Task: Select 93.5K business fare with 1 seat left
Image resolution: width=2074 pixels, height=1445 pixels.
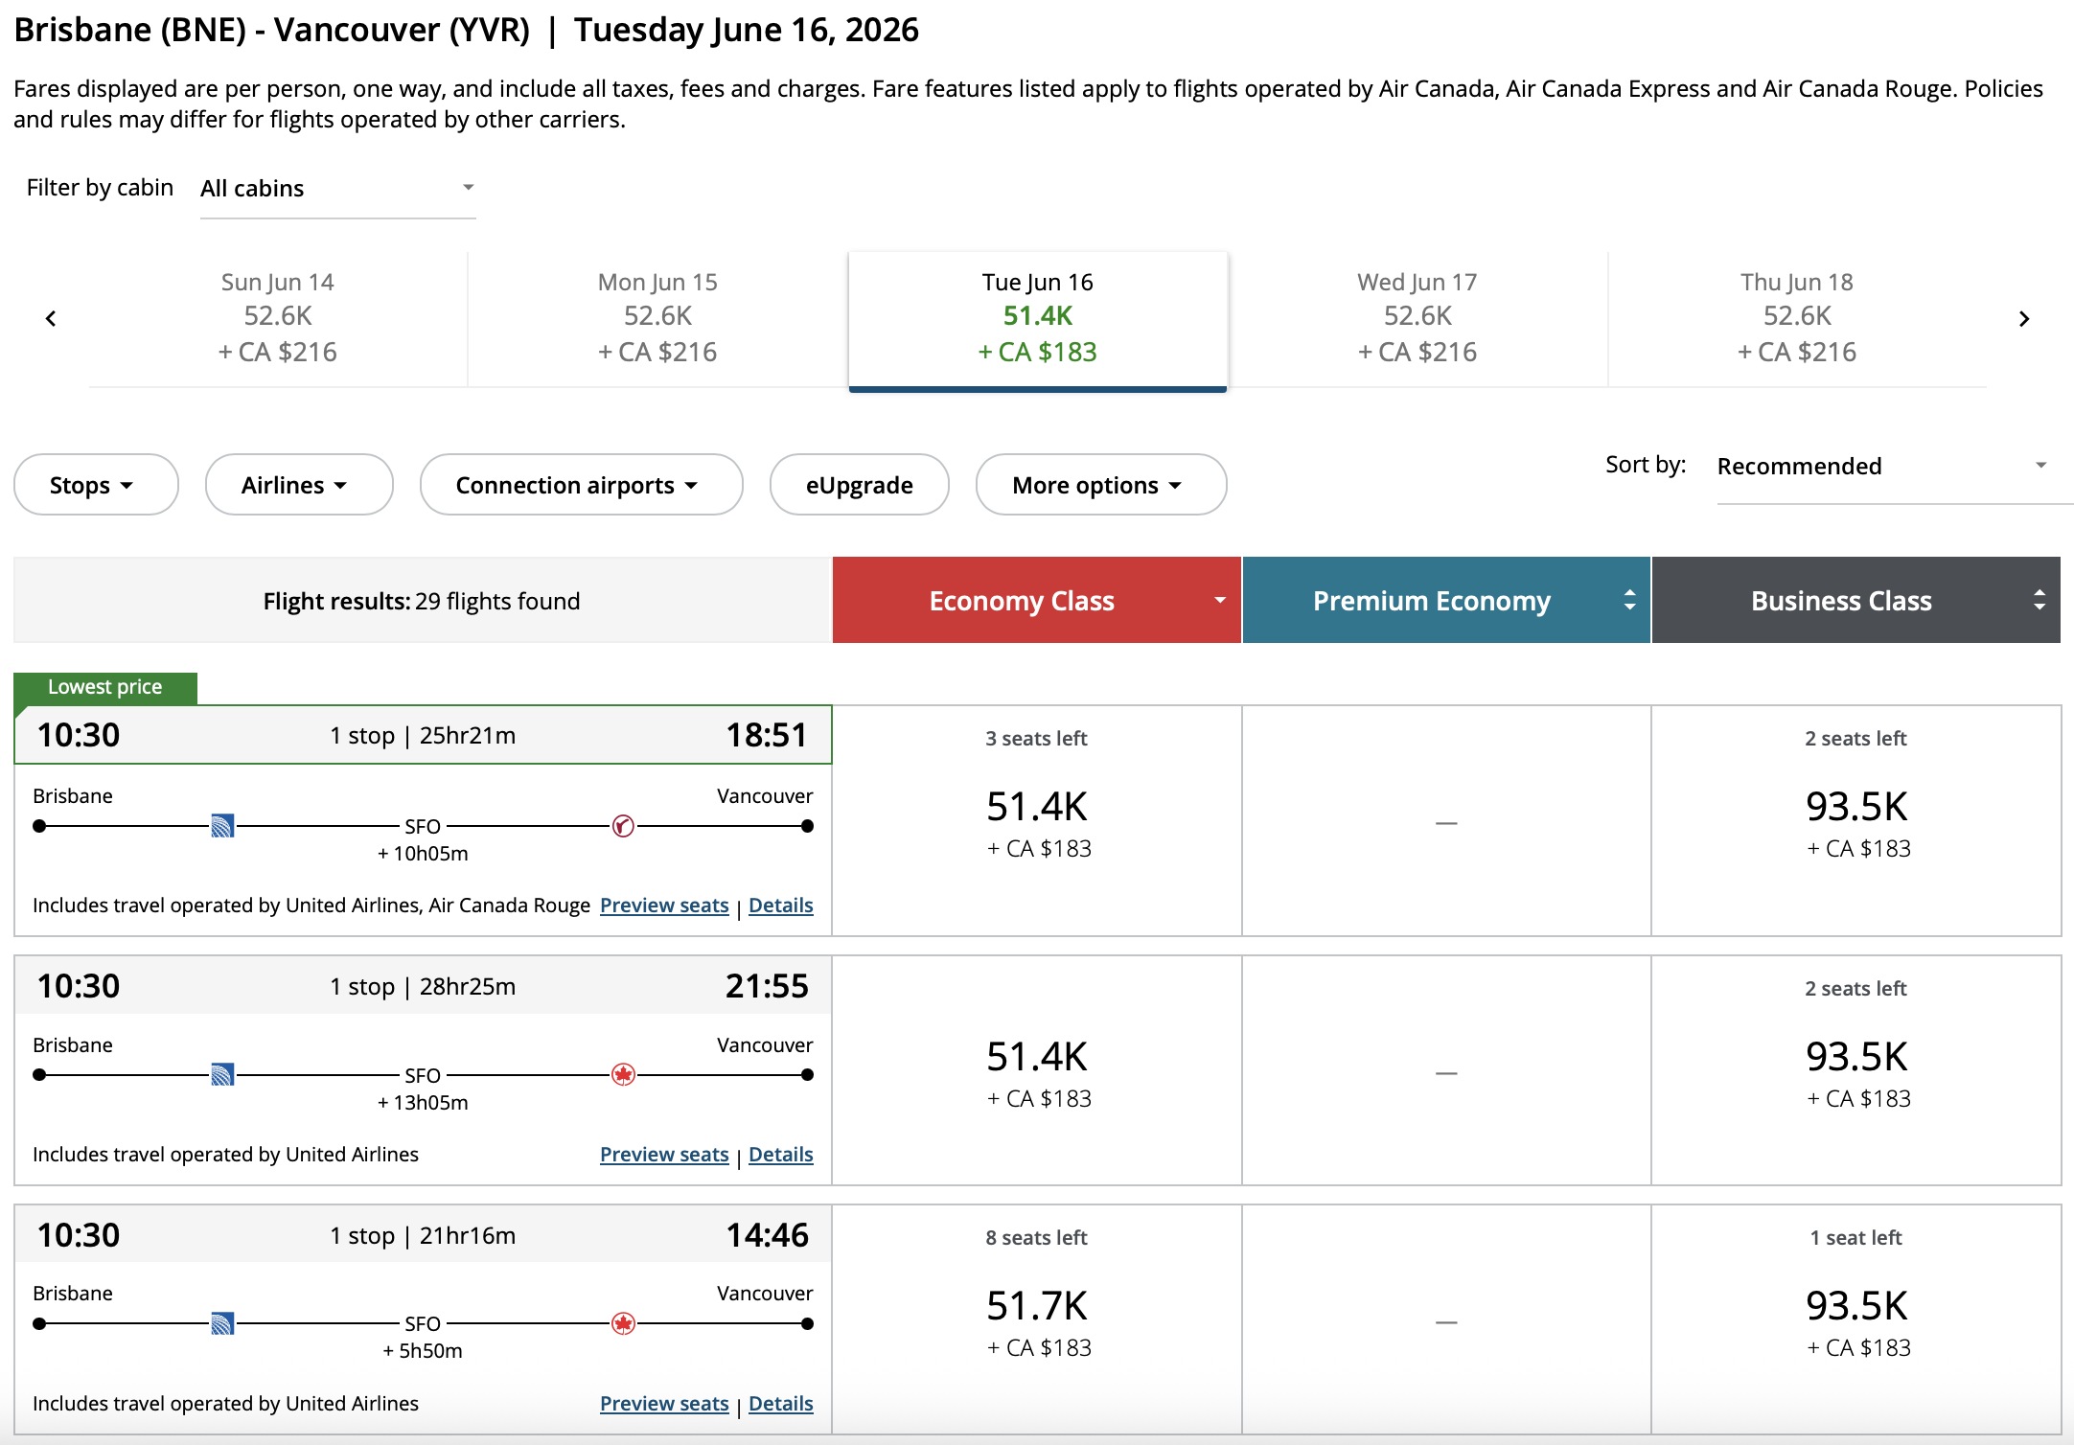Action: (1856, 1320)
